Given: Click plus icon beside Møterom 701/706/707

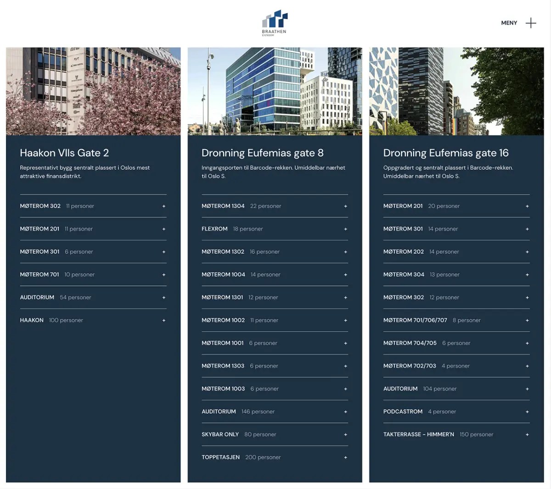Looking at the screenshot, I should point(527,320).
